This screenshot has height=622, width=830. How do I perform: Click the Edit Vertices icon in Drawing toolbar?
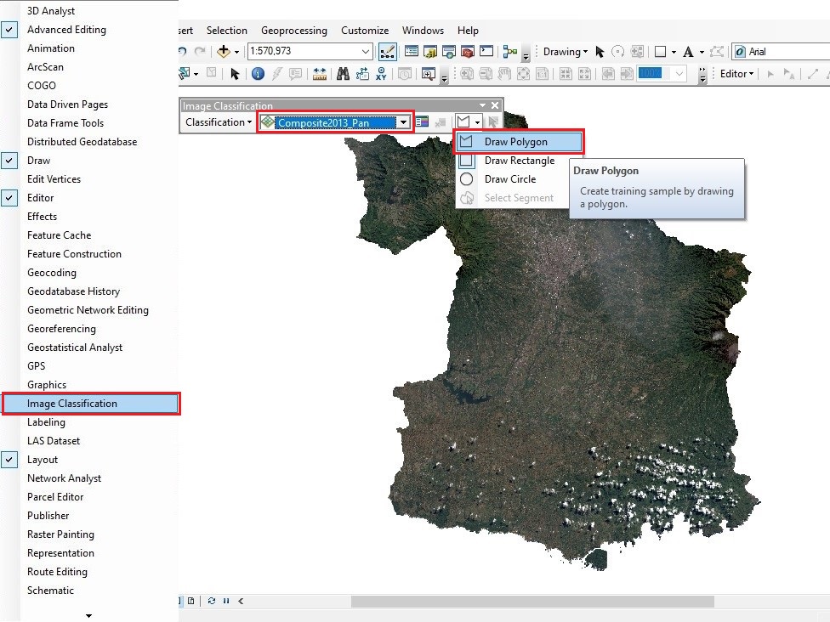point(717,51)
